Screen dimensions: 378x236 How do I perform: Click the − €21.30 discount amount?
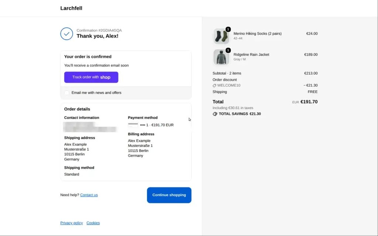[x=310, y=85]
